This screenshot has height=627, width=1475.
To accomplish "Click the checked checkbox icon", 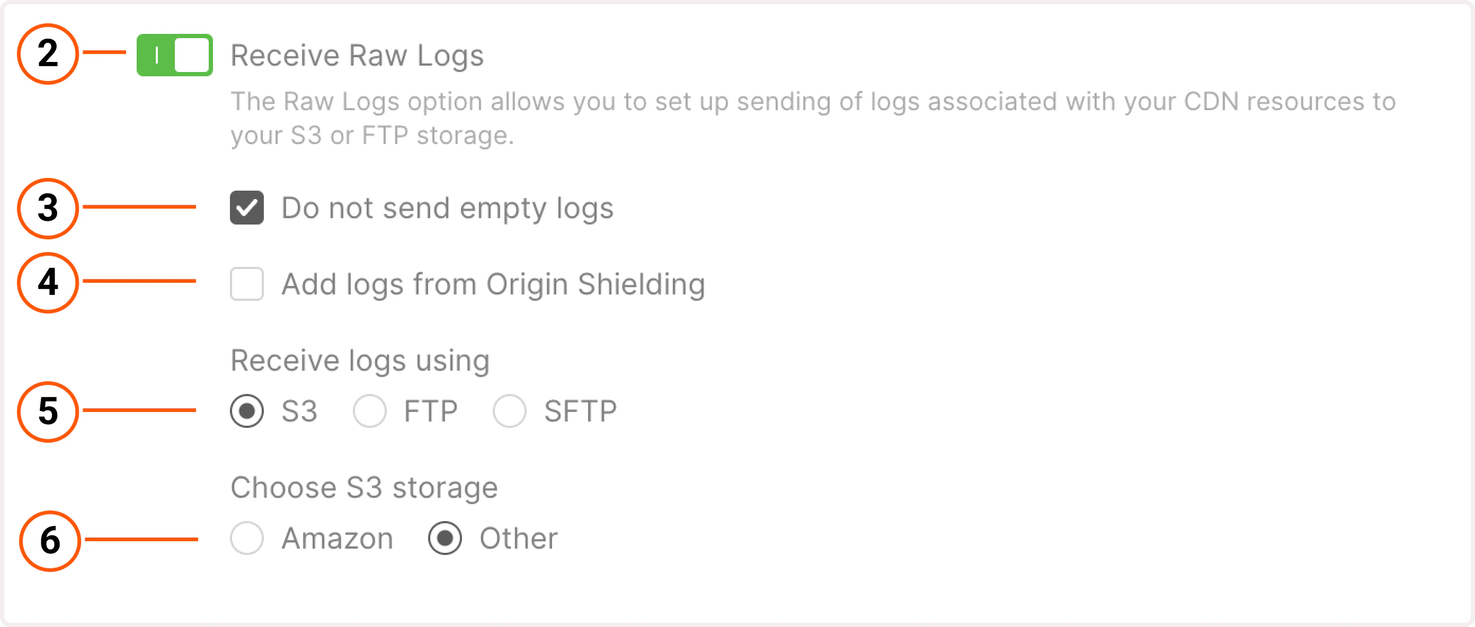I will tap(247, 208).
